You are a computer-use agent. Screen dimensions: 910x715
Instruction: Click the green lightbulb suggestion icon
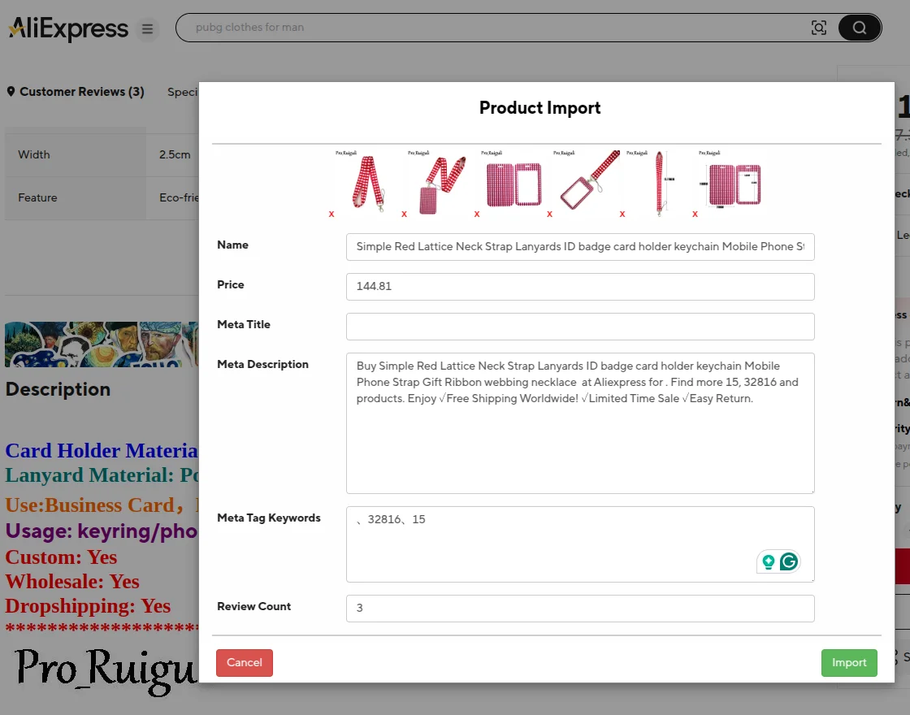[769, 561]
